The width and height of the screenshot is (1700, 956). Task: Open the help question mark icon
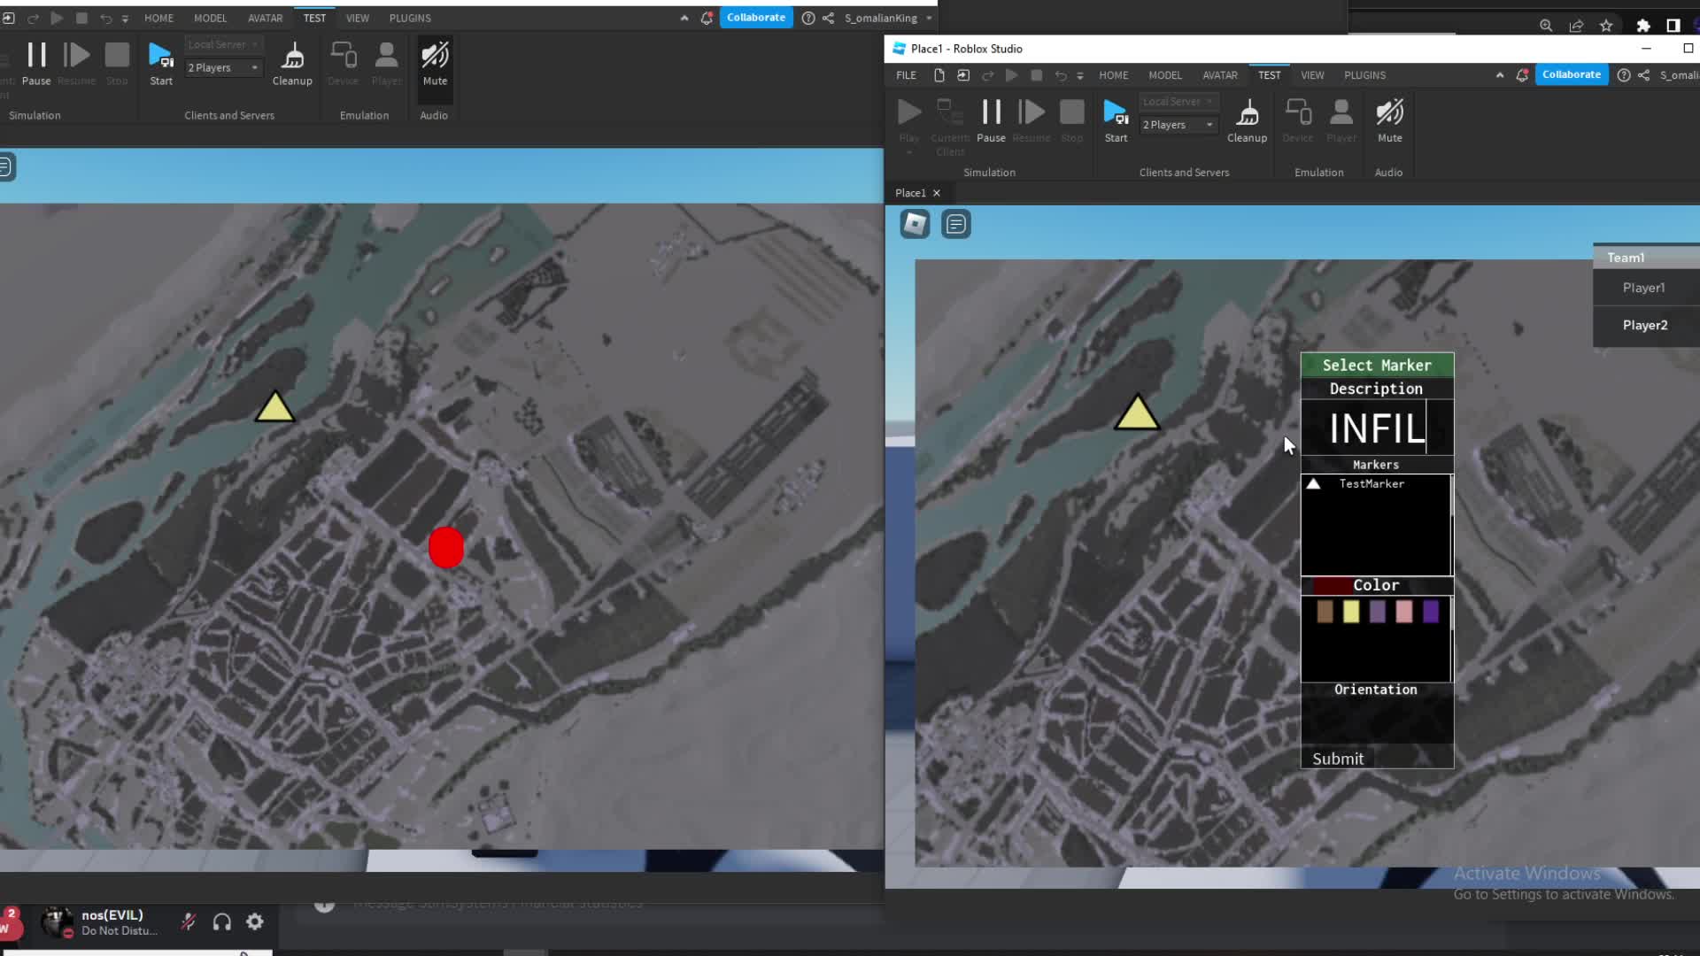(1624, 75)
